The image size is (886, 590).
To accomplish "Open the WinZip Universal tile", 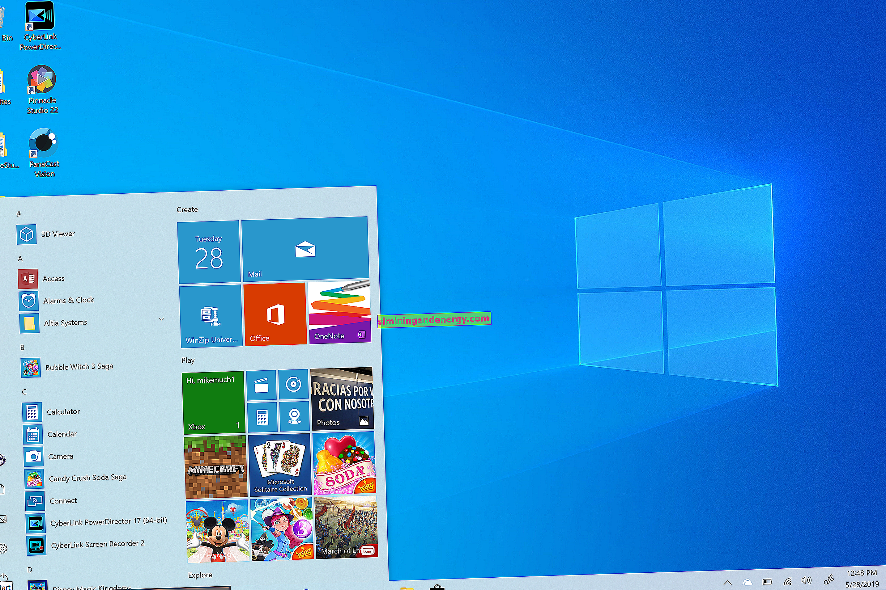I will [x=211, y=316].
